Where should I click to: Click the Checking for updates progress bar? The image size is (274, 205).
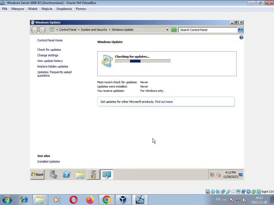[x=143, y=61]
